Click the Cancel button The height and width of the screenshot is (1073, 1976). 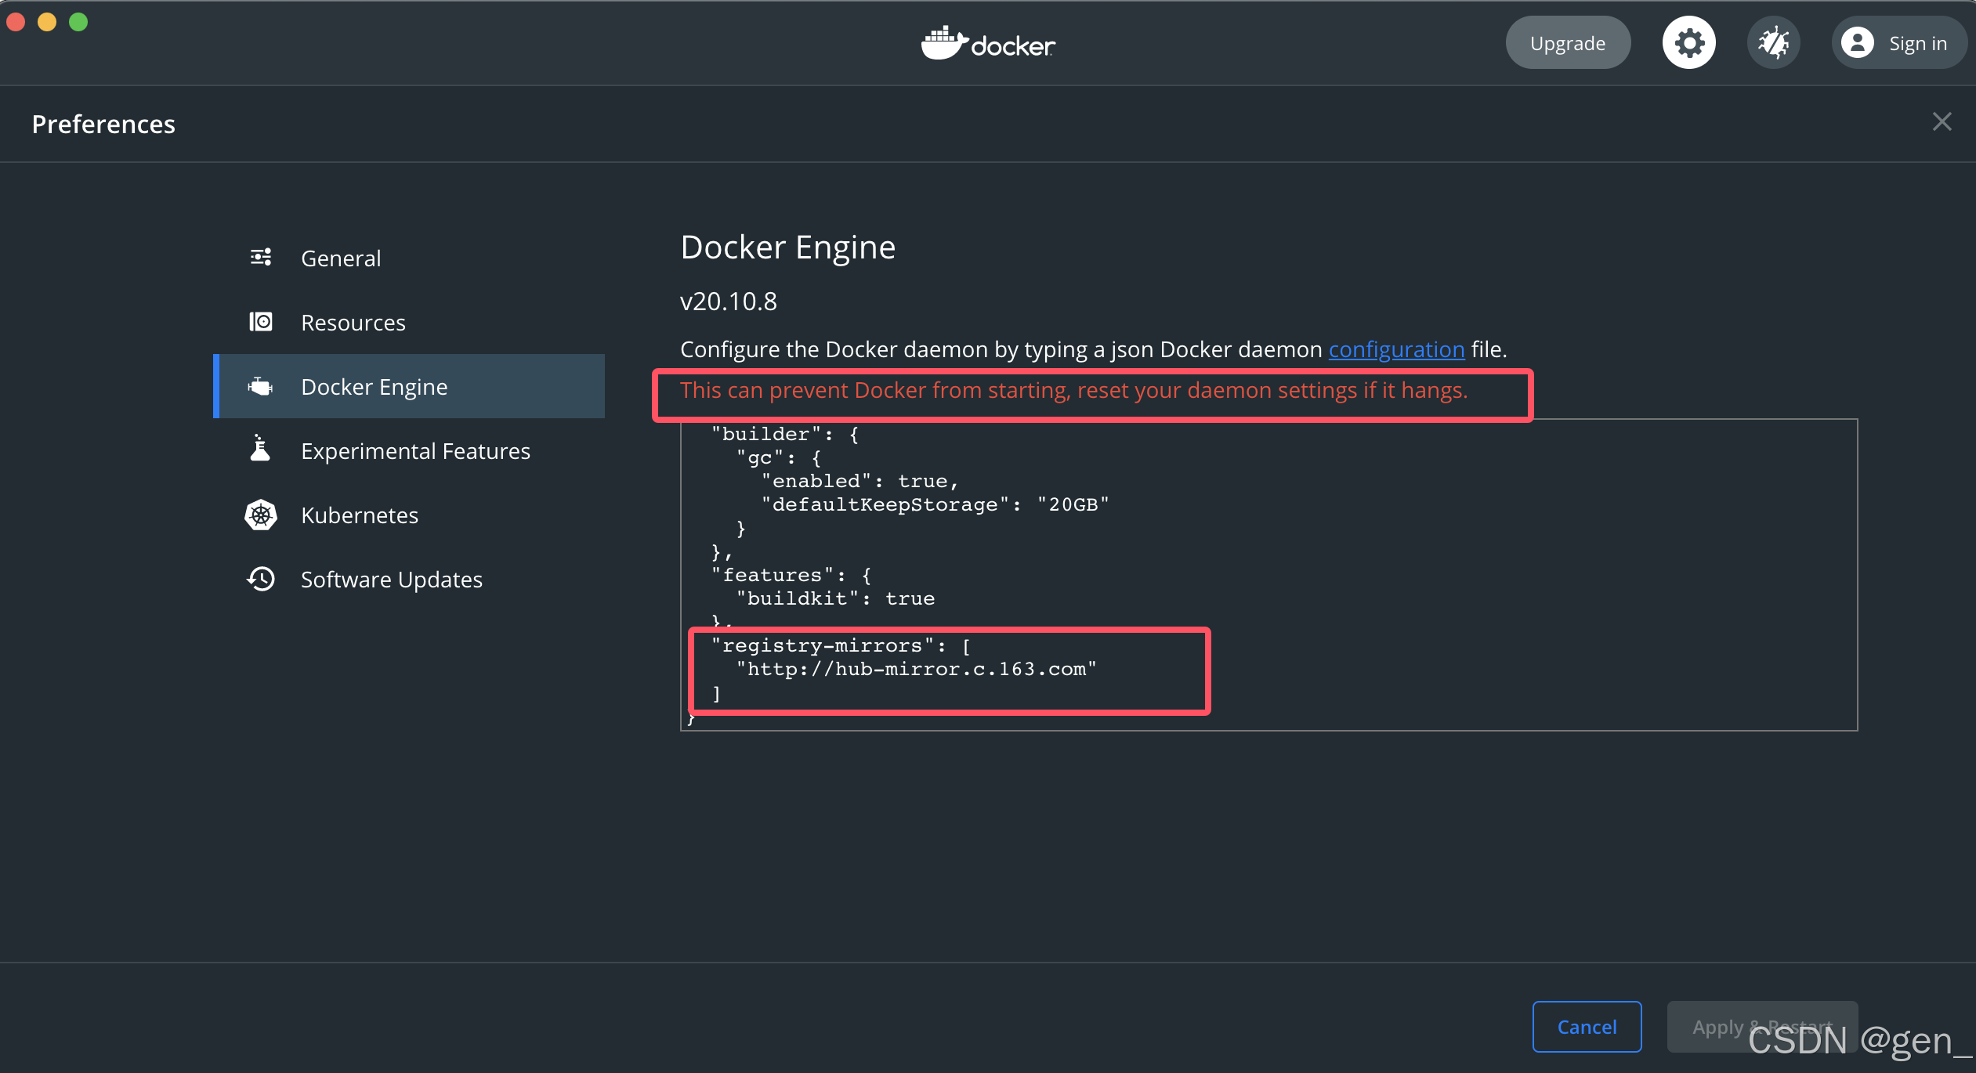(1587, 1026)
